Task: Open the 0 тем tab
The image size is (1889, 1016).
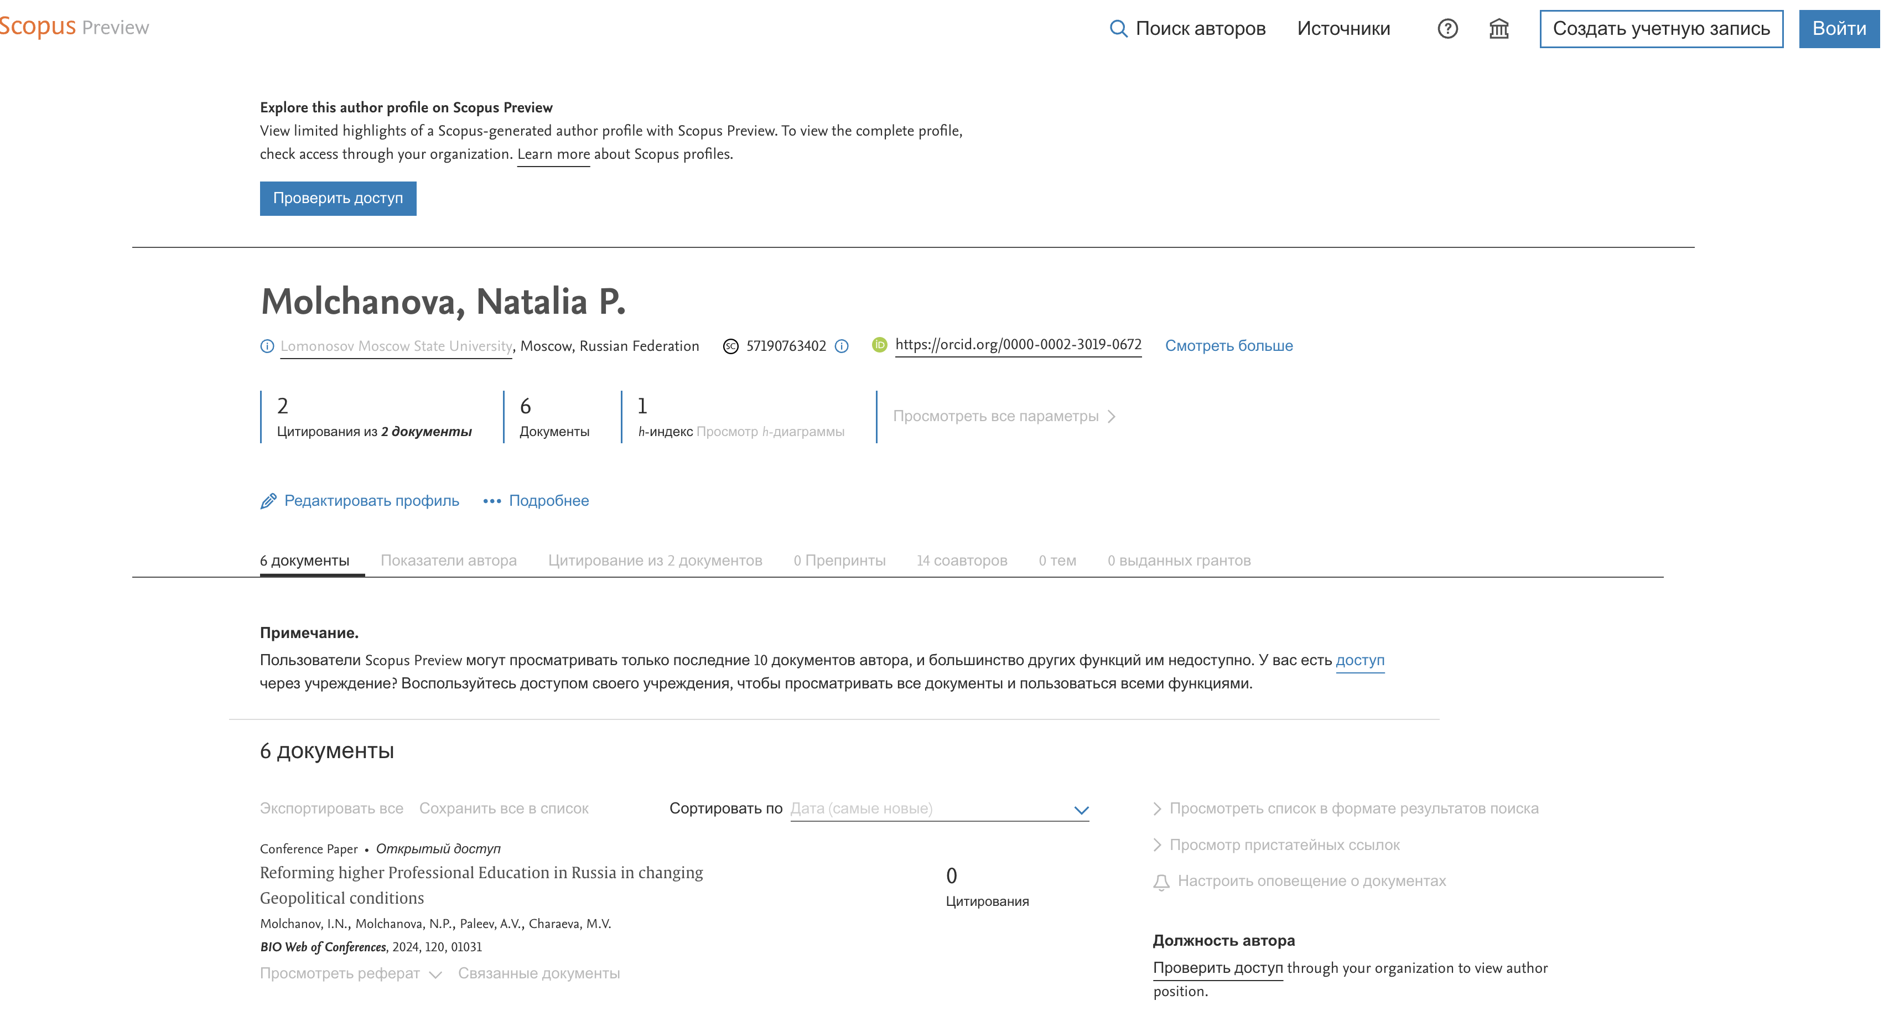Action: click(x=1057, y=561)
